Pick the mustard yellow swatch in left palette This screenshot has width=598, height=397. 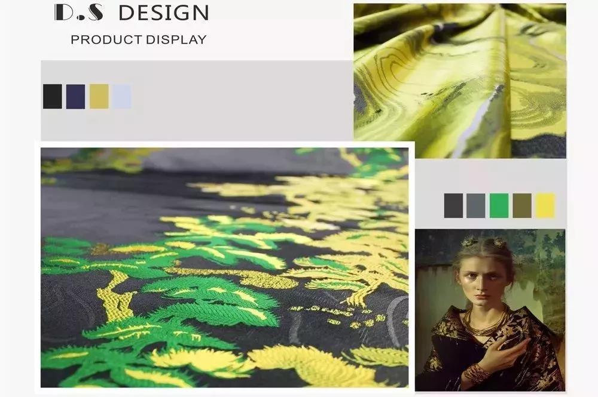(99, 97)
